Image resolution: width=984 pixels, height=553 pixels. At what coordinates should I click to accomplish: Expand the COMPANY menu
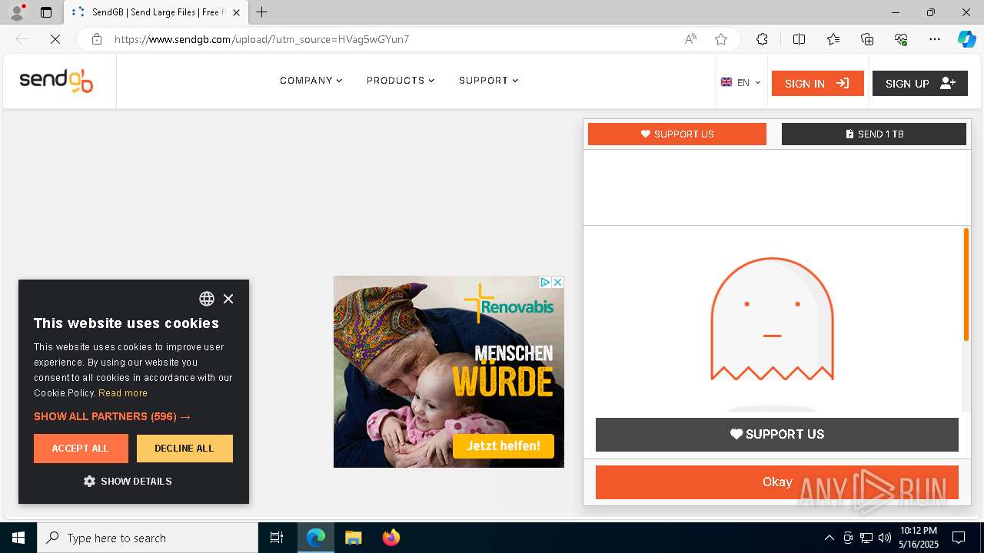311,81
